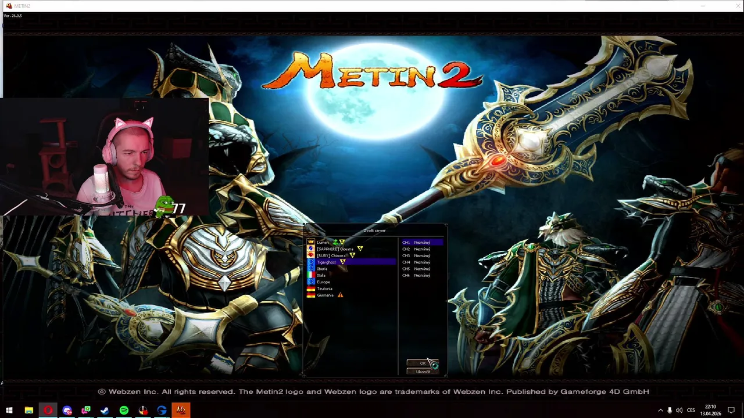Viewport: 744px width, 418px height.
Task: Choose the Germania server
Action: [x=352, y=295]
